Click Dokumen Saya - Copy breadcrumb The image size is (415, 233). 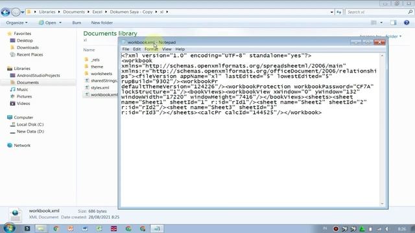131,12
